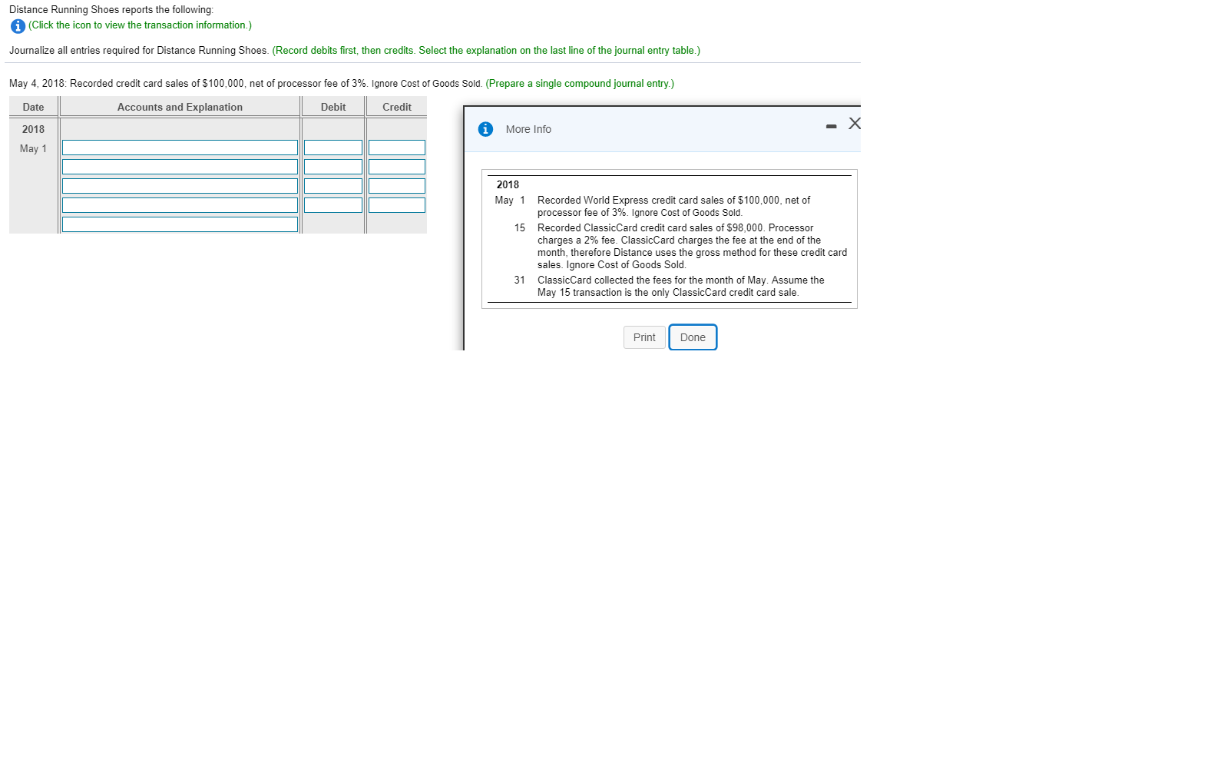Minimize the More Info dialog
The height and width of the screenshot is (783, 1224).
pos(831,126)
